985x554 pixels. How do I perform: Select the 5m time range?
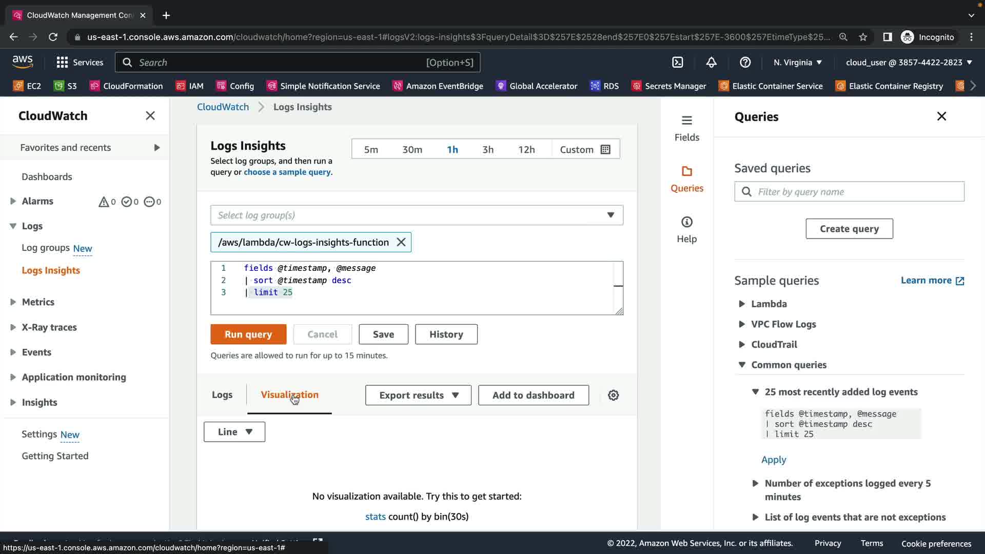(x=371, y=149)
